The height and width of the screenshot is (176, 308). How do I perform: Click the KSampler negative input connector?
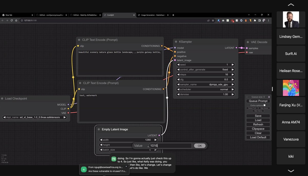(175, 56)
